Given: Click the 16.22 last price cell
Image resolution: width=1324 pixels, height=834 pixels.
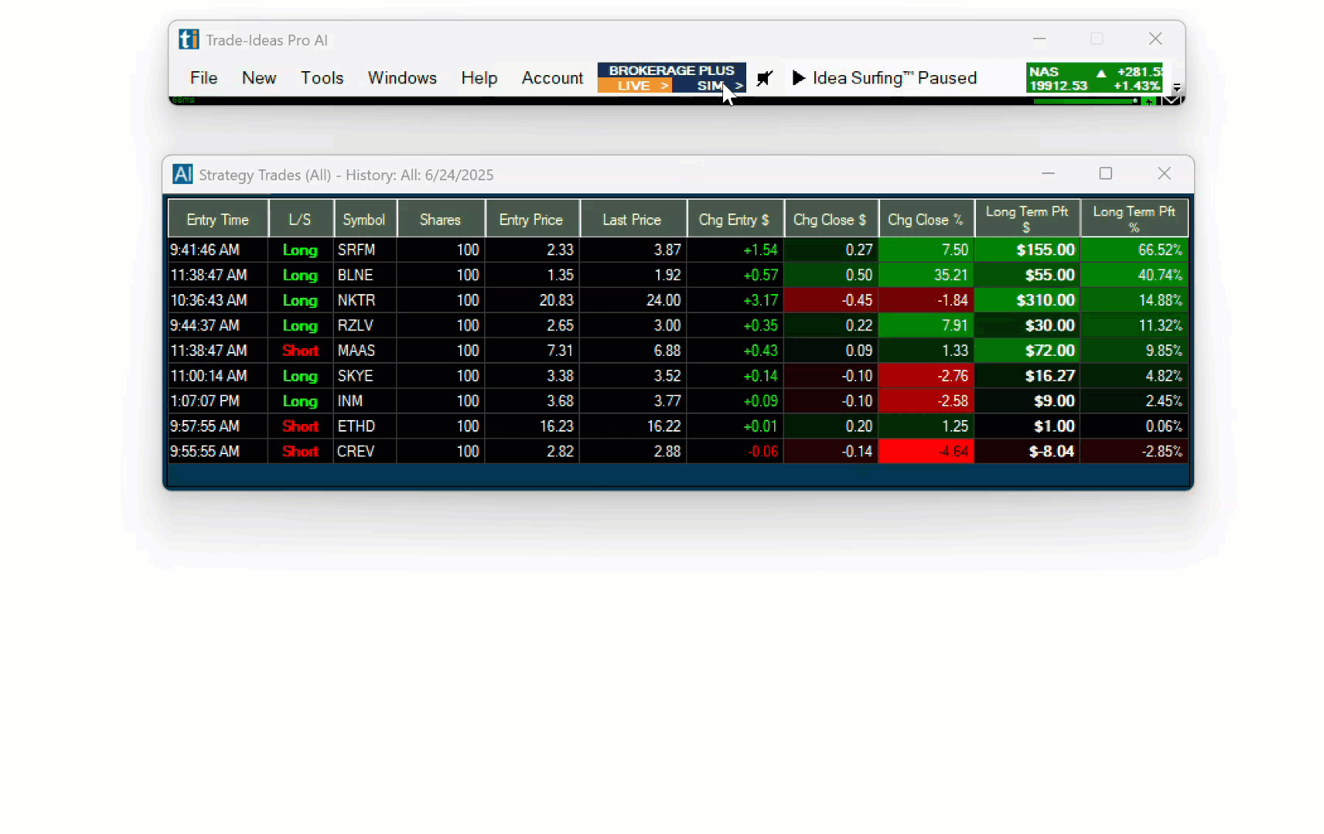Looking at the screenshot, I should 633,426.
